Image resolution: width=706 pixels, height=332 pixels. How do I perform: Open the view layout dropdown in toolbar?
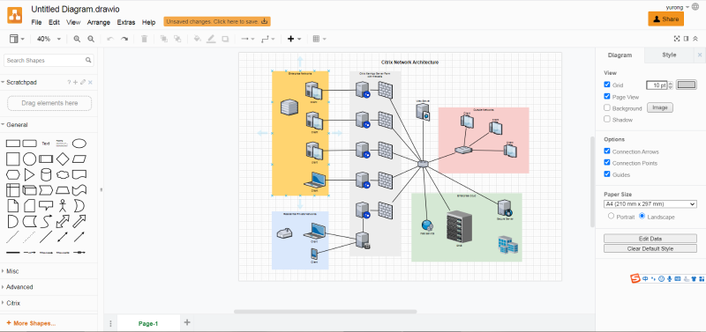(x=17, y=39)
